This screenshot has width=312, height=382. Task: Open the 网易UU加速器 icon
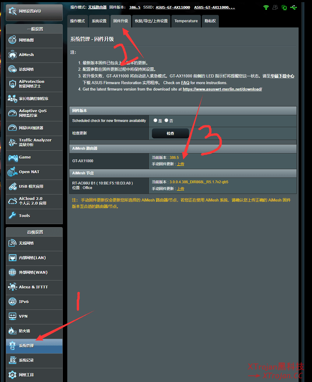(x=12, y=128)
